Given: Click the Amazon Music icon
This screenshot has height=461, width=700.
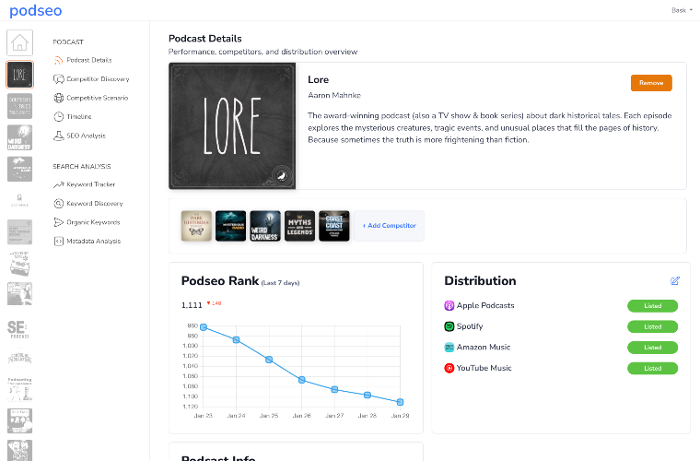Looking at the screenshot, I should 449,348.
